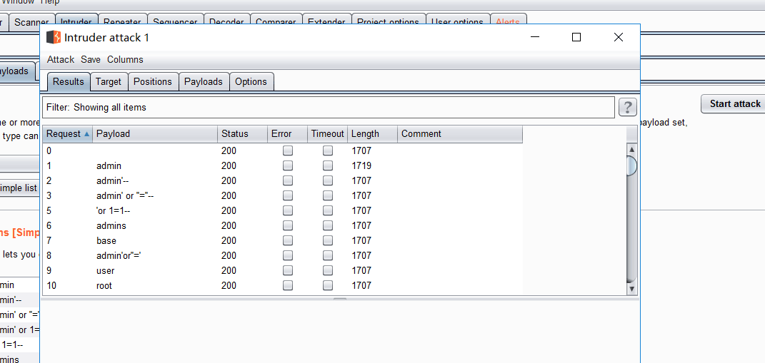Open the Columns menu
Image resolution: width=765 pixels, height=363 pixels.
point(126,59)
